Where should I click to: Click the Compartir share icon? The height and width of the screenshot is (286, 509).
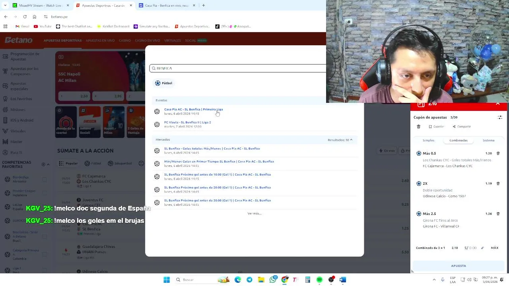tap(454, 127)
